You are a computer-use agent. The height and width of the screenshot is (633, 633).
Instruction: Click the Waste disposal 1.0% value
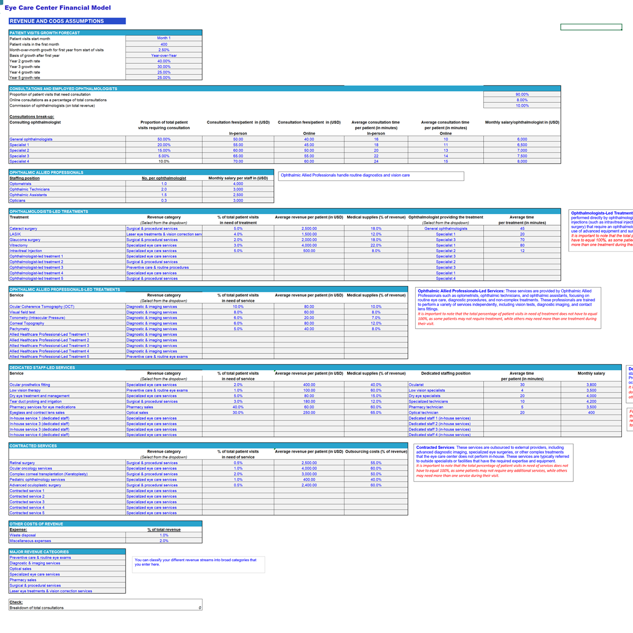coord(164,535)
